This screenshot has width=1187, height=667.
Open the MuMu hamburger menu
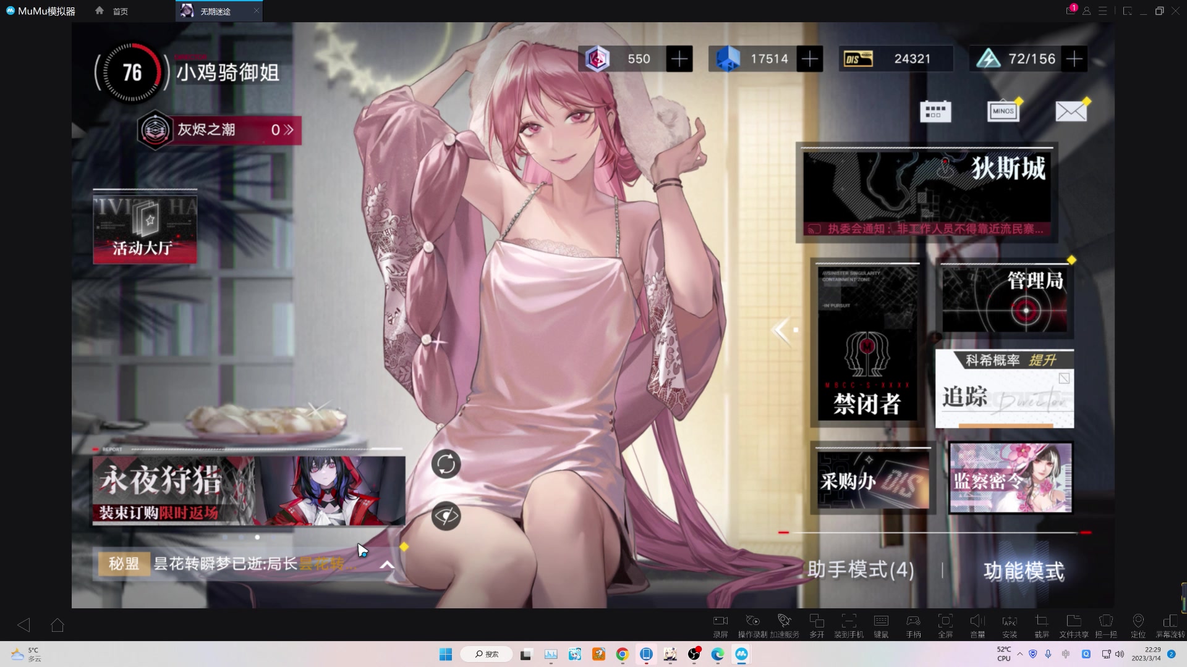pos(1102,11)
